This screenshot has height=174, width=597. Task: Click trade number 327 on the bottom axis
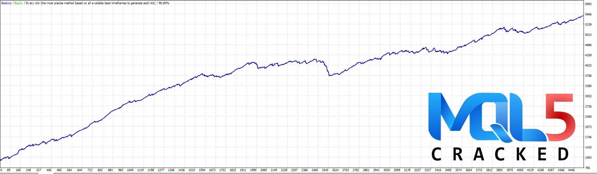(38, 170)
